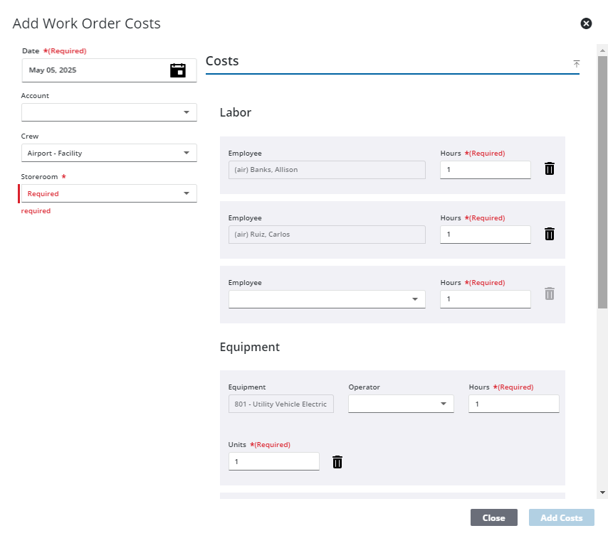
Task: Delete the Banks, Allison labor row
Action: [550, 168]
